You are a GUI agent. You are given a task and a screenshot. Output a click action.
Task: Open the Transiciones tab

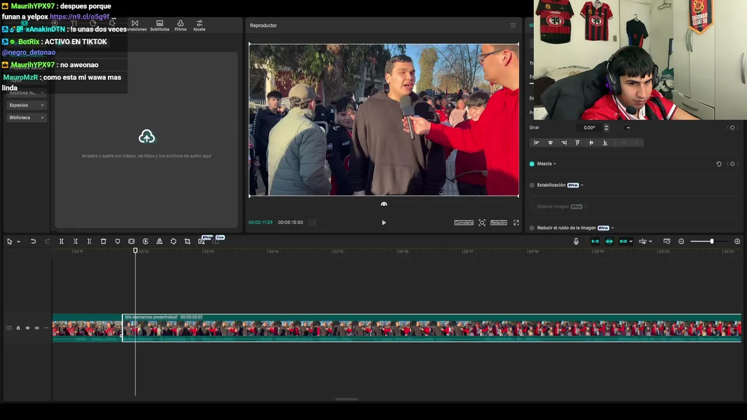(x=135, y=26)
